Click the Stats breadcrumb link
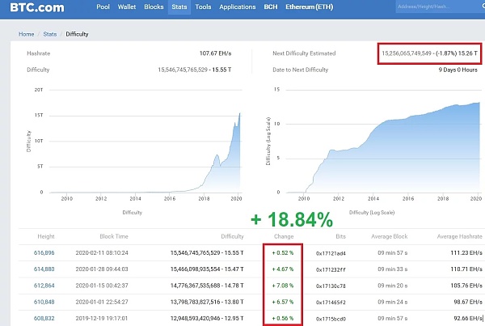This screenshot has height=326, width=485. pos(50,35)
